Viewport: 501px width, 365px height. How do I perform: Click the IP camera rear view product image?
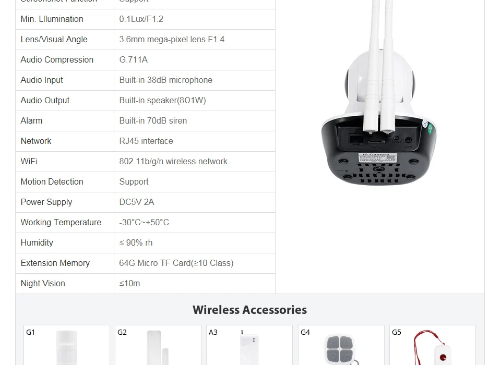379,93
